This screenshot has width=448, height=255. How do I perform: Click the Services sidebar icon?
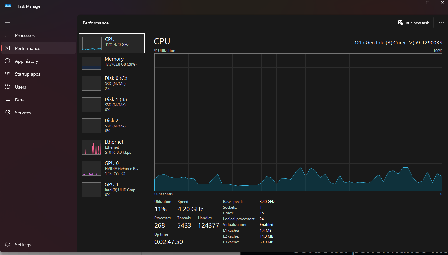7,112
